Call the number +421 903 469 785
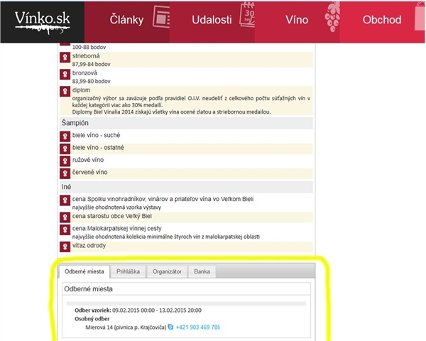This screenshot has height=341, width=426. click(x=198, y=327)
